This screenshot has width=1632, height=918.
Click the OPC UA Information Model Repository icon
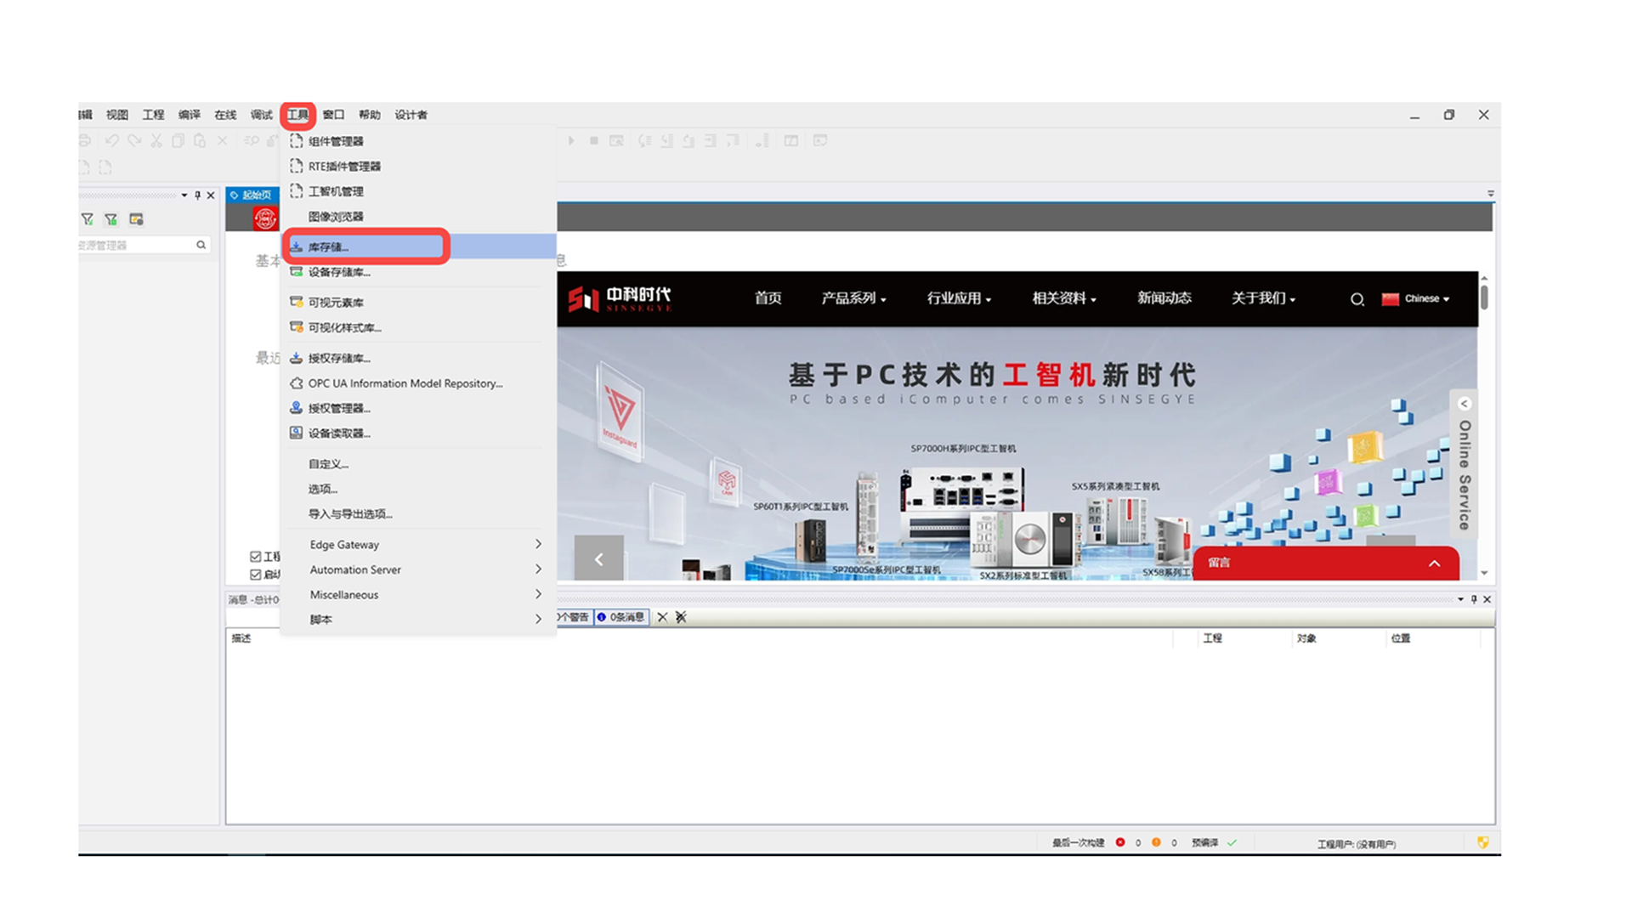(x=297, y=383)
